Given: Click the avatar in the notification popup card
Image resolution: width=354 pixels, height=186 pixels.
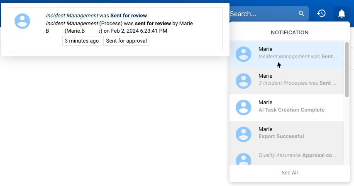Looking at the screenshot, I should pyautogui.click(x=22, y=21).
